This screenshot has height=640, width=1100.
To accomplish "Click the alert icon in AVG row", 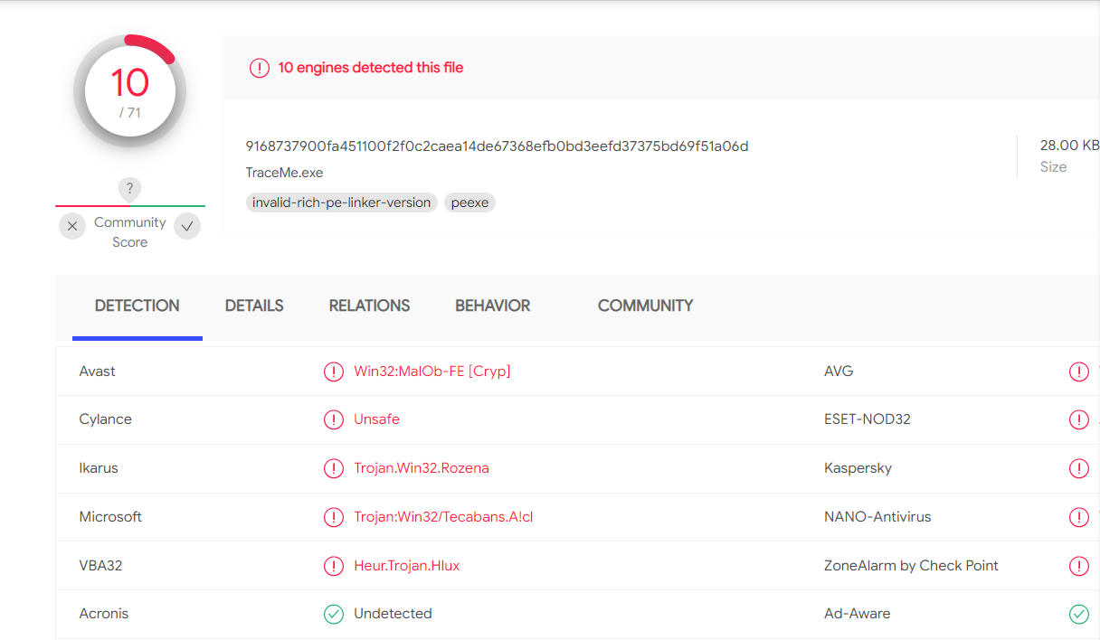I will click(1079, 372).
